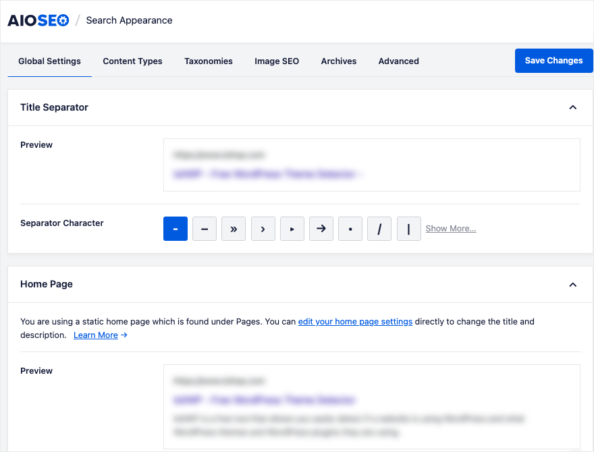The height and width of the screenshot is (452, 594).
Task: Switch to the Content Types tab
Action: [x=132, y=61]
